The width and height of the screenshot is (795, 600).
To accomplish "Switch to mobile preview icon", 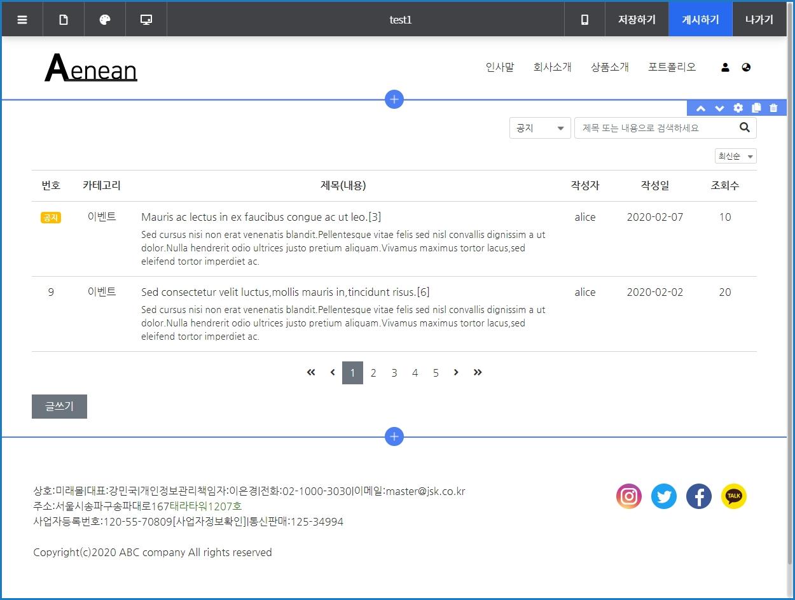I will point(584,20).
